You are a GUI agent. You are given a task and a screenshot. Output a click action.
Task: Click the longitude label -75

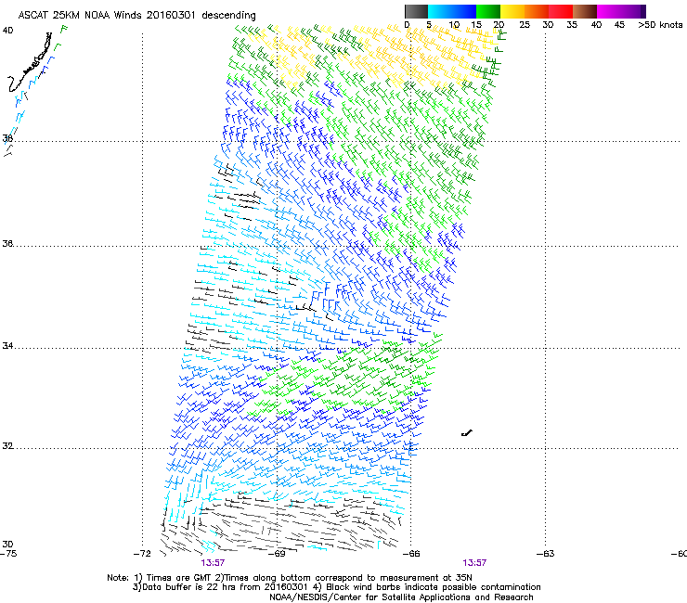[x=8, y=554]
